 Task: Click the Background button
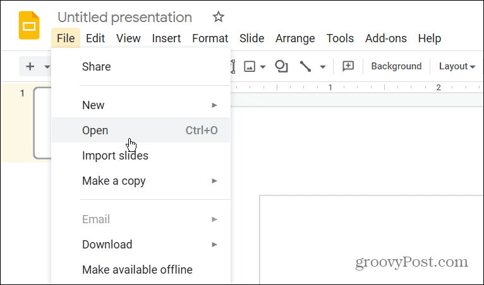(x=396, y=66)
